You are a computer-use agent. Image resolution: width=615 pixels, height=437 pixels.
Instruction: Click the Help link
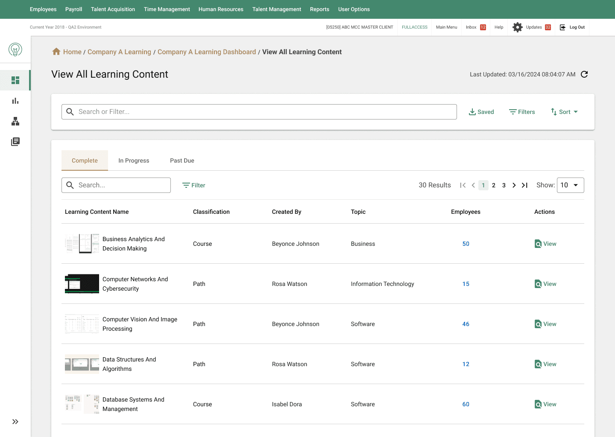[499, 27]
